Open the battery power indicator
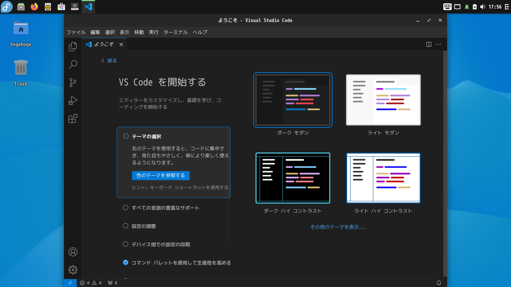511x287 pixels. [475, 7]
